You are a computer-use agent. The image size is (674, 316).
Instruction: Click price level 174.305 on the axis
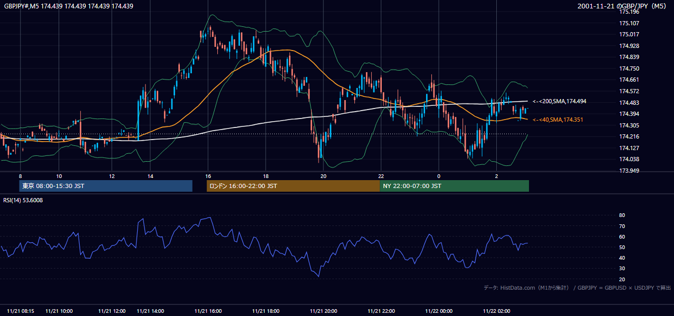coord(629,125)
